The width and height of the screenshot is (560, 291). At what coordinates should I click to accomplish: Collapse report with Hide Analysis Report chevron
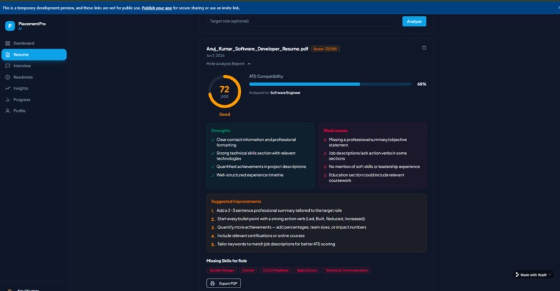[249, 64]
